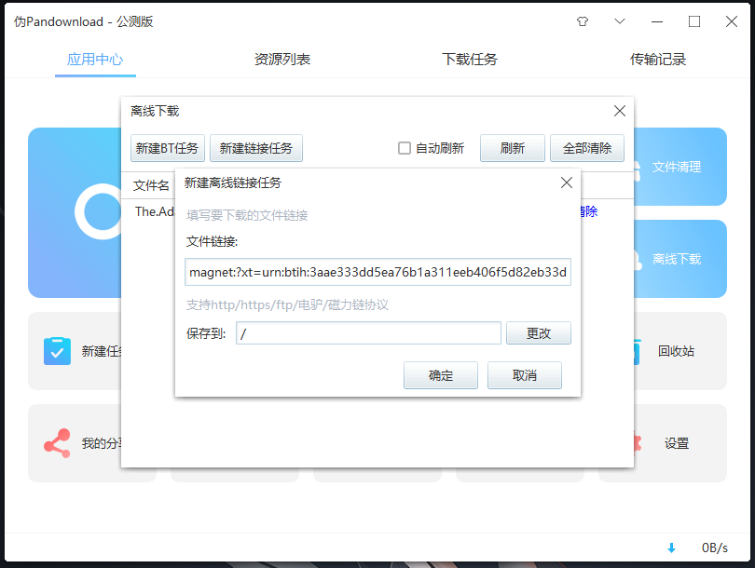Screen dimensions: 755x568
Task: Cancel the new link task with 取消
Action: coord(525,375)
